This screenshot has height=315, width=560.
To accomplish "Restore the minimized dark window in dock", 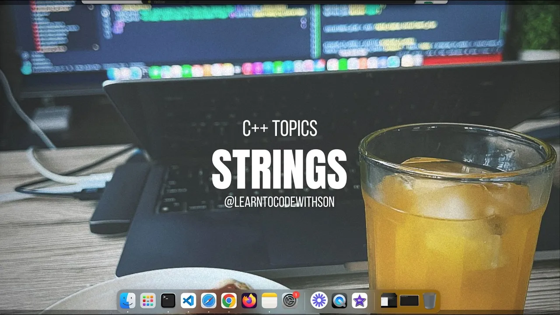I will click(409, 301).
